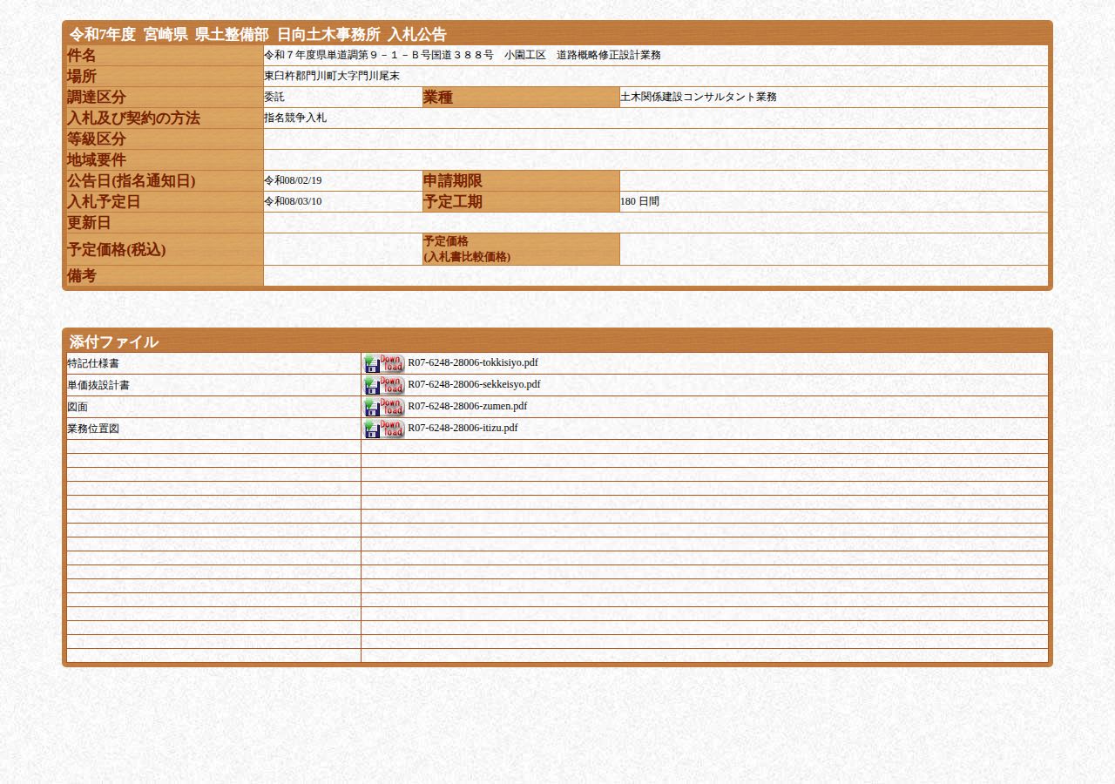Open file name R07-6248-28006-itizu.pdf
The height and width of the screenshot is (784, 1115).
click(463, 428)
